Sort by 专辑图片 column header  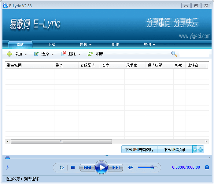pos(89,65)
